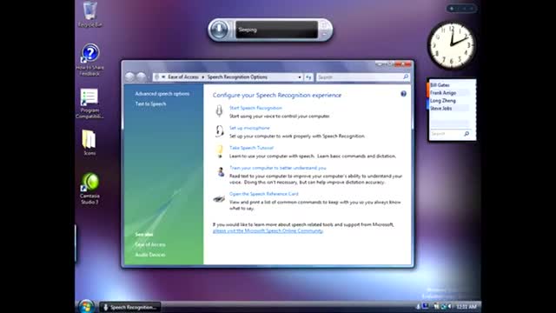Open the Windows Start orb
Screen dimensions: 556x313
click(x=86, y=307)
